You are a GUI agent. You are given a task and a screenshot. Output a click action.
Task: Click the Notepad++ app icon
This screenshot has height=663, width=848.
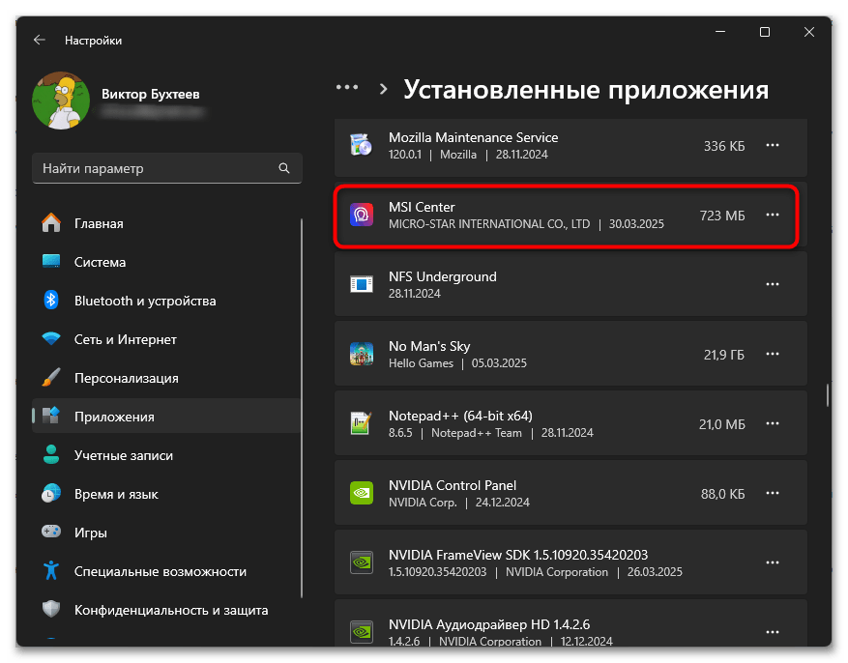(x=362, y=423)
